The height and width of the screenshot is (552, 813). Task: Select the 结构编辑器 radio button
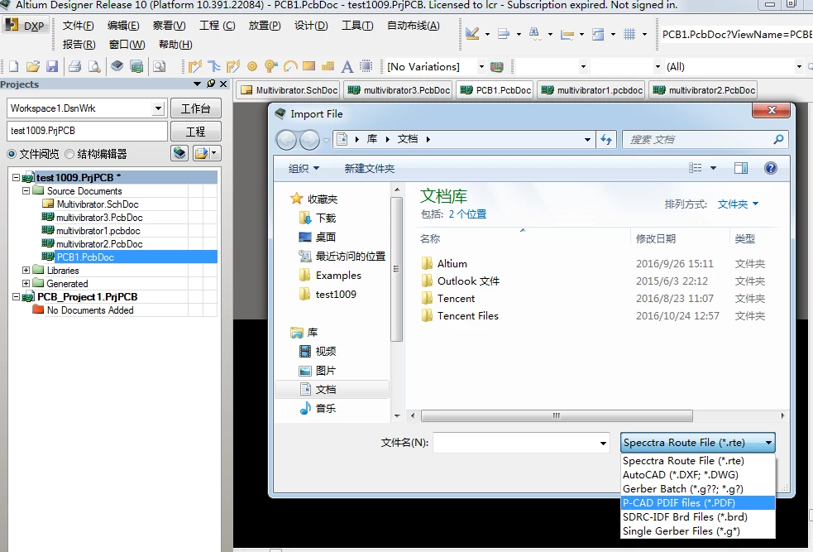(x=69, y=154)
